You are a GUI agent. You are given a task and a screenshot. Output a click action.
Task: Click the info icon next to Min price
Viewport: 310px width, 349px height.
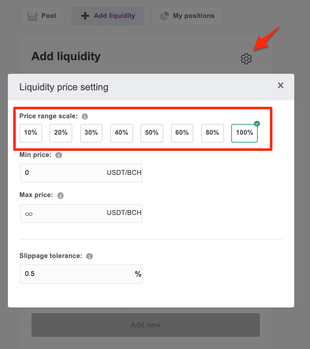(x=59, y=155)
